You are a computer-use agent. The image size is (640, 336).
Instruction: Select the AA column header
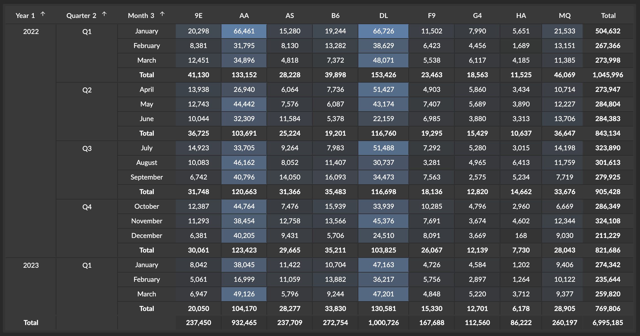244,16
